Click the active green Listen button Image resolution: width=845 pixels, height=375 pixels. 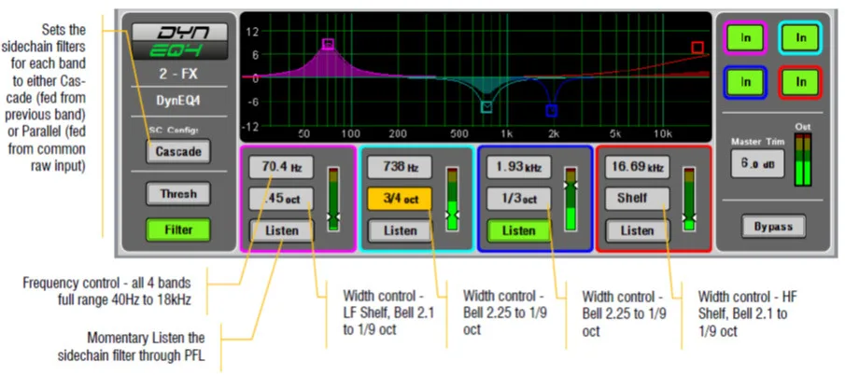coord(519,230)
